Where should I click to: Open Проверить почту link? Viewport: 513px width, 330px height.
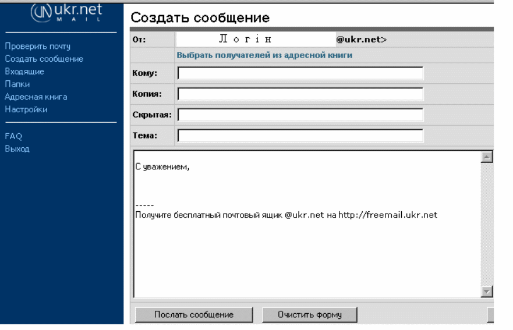[38, 47]
